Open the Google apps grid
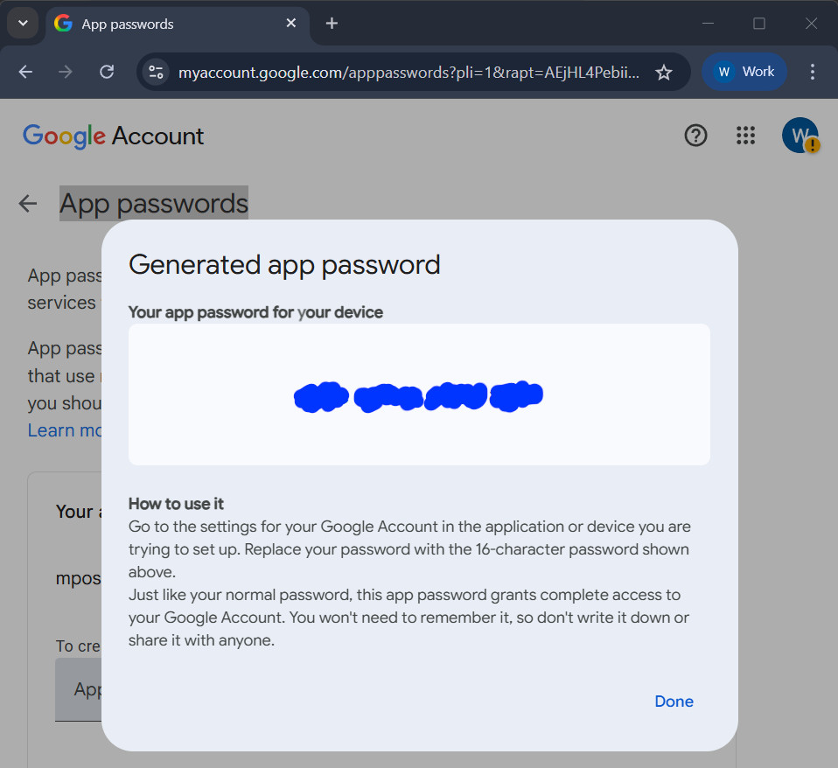Screen dimensions: 838x768 click(x=745, y=136)
